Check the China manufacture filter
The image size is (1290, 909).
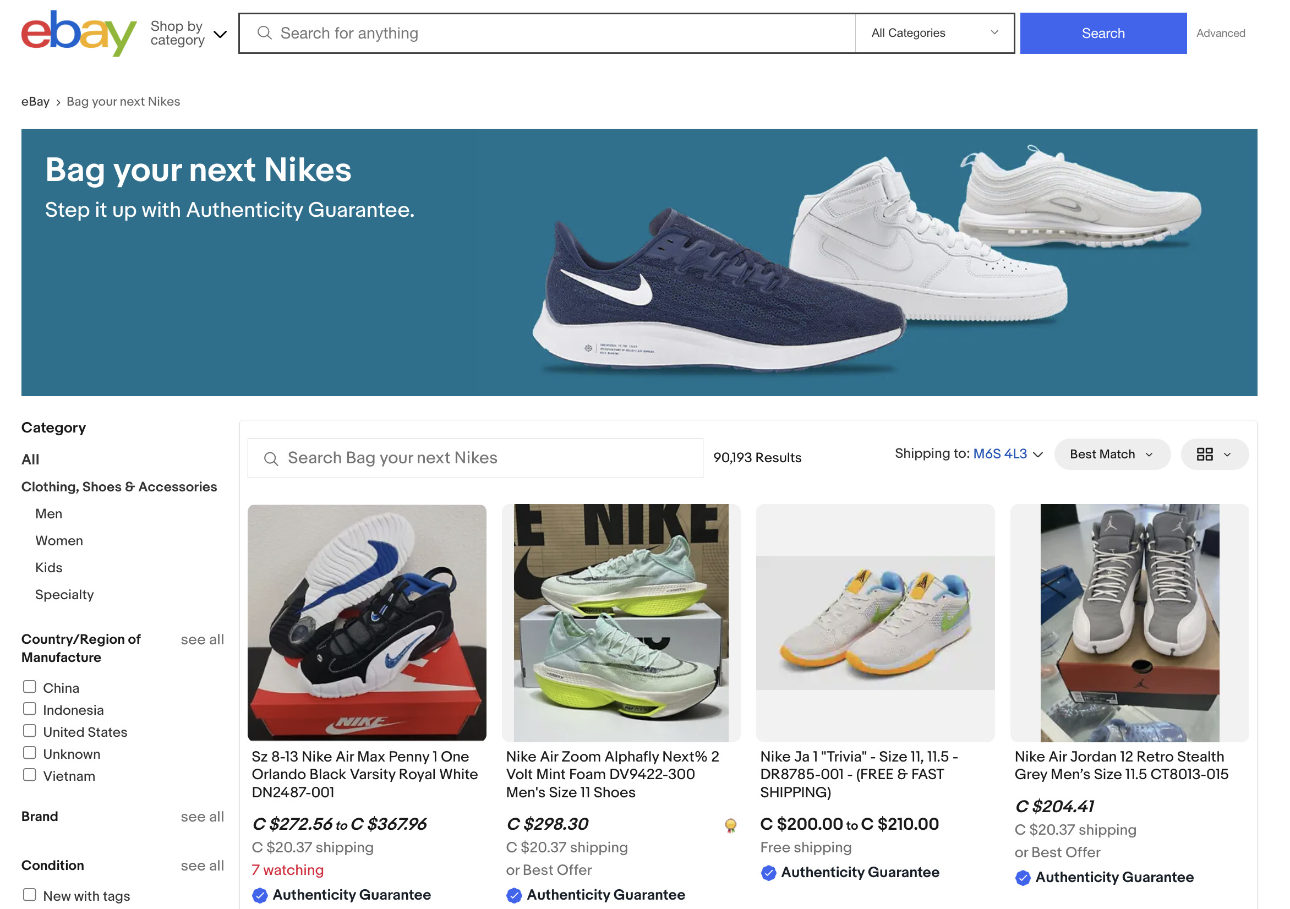point(30,687)
